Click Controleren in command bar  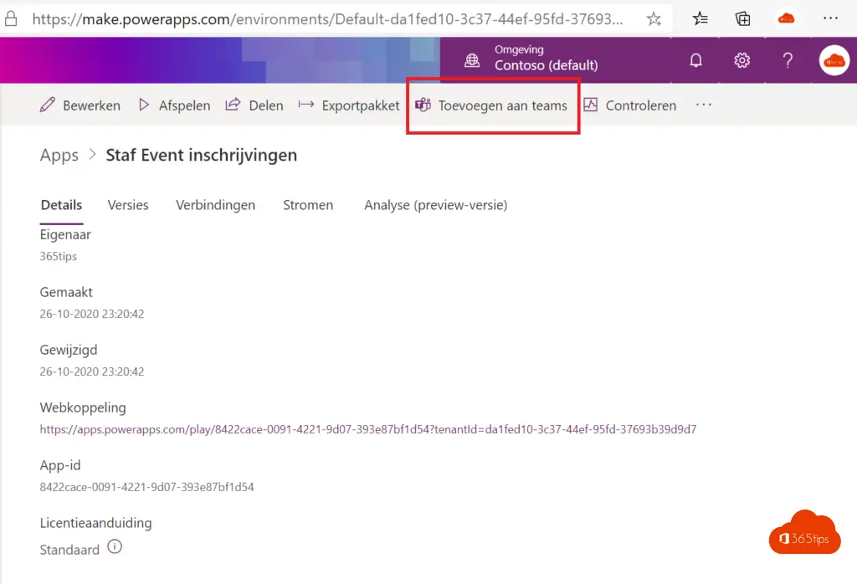[629, 105]
